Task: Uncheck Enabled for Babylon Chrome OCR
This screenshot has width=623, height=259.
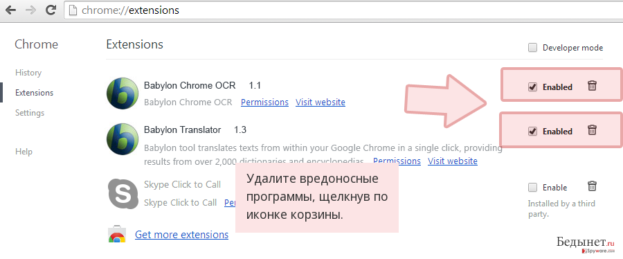Action: tap(532, 87)
